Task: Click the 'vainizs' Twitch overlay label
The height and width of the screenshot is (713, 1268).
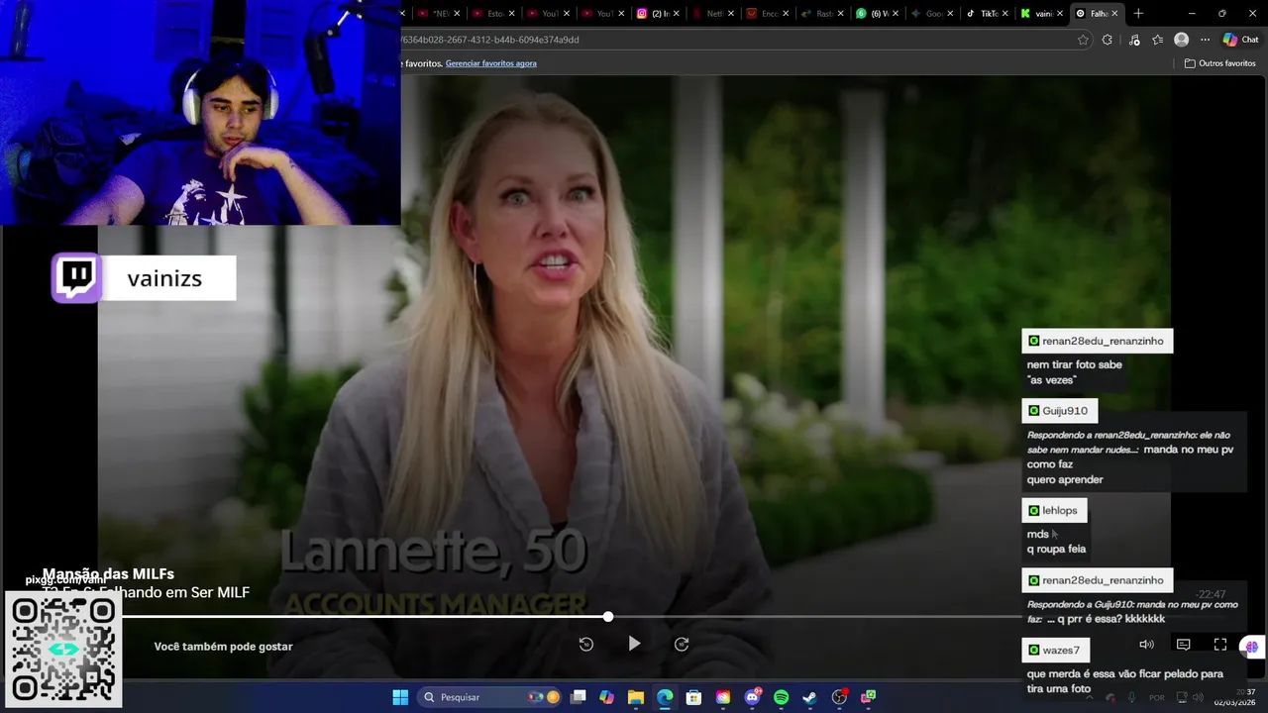Action: (x=144, y=278)
